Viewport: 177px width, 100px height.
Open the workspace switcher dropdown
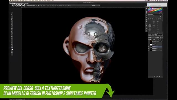pos(96,5)
